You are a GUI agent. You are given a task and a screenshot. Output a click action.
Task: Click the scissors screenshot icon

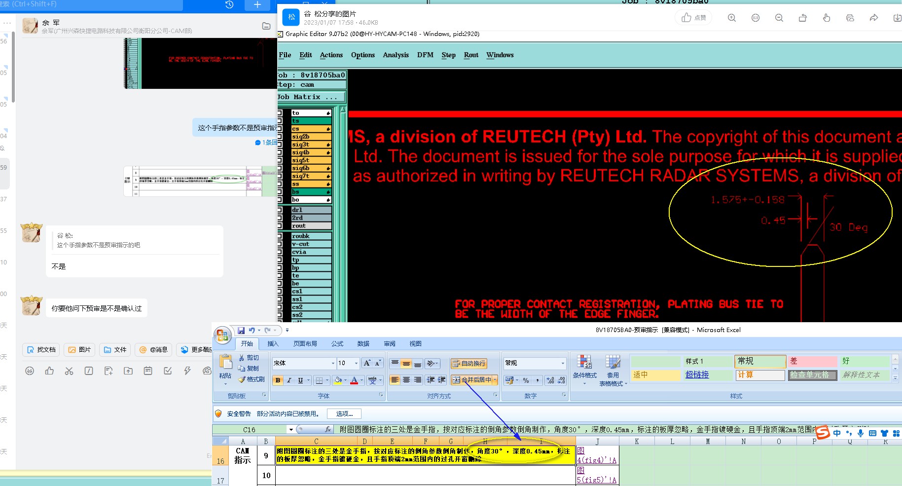pyautogui.click(x=69, y=371)
